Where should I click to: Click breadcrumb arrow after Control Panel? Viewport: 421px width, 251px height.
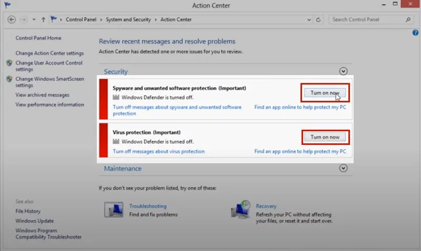(x=101, y=19)
